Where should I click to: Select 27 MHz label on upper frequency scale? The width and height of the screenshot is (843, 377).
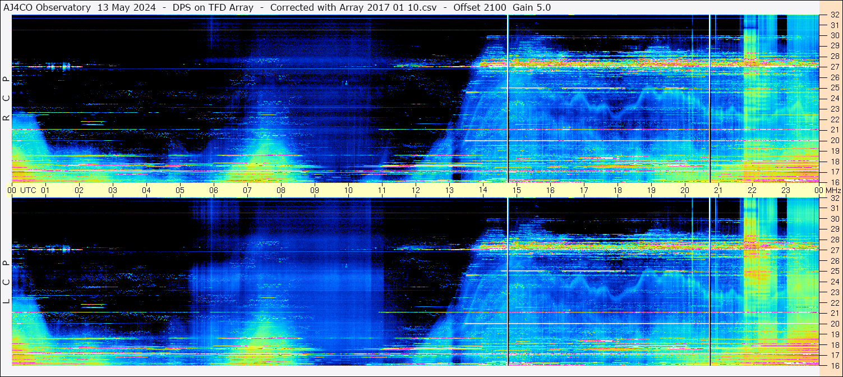click(834, 67)
